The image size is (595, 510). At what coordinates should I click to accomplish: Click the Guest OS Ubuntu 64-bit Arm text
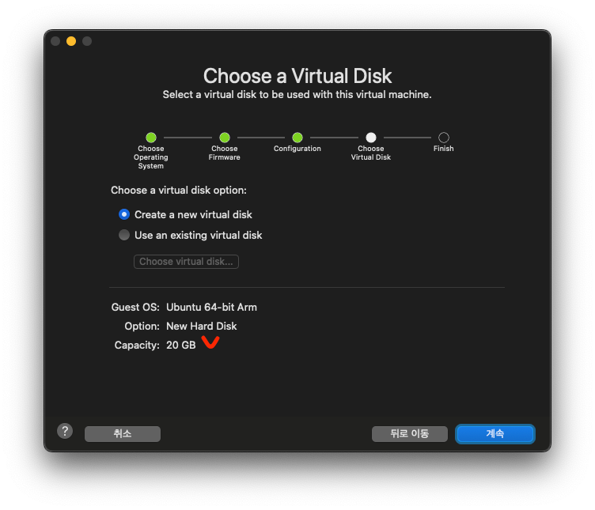pos(211,307)
